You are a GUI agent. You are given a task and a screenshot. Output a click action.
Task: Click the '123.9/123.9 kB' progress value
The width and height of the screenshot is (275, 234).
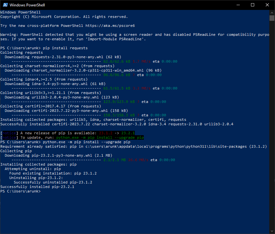[119, 102]
